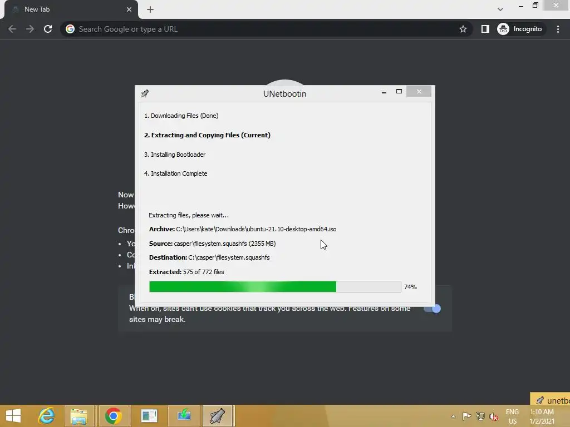Open the download installer taskbar icon
The width and height of the screenshot is (570, 427).
coord(184,416)
